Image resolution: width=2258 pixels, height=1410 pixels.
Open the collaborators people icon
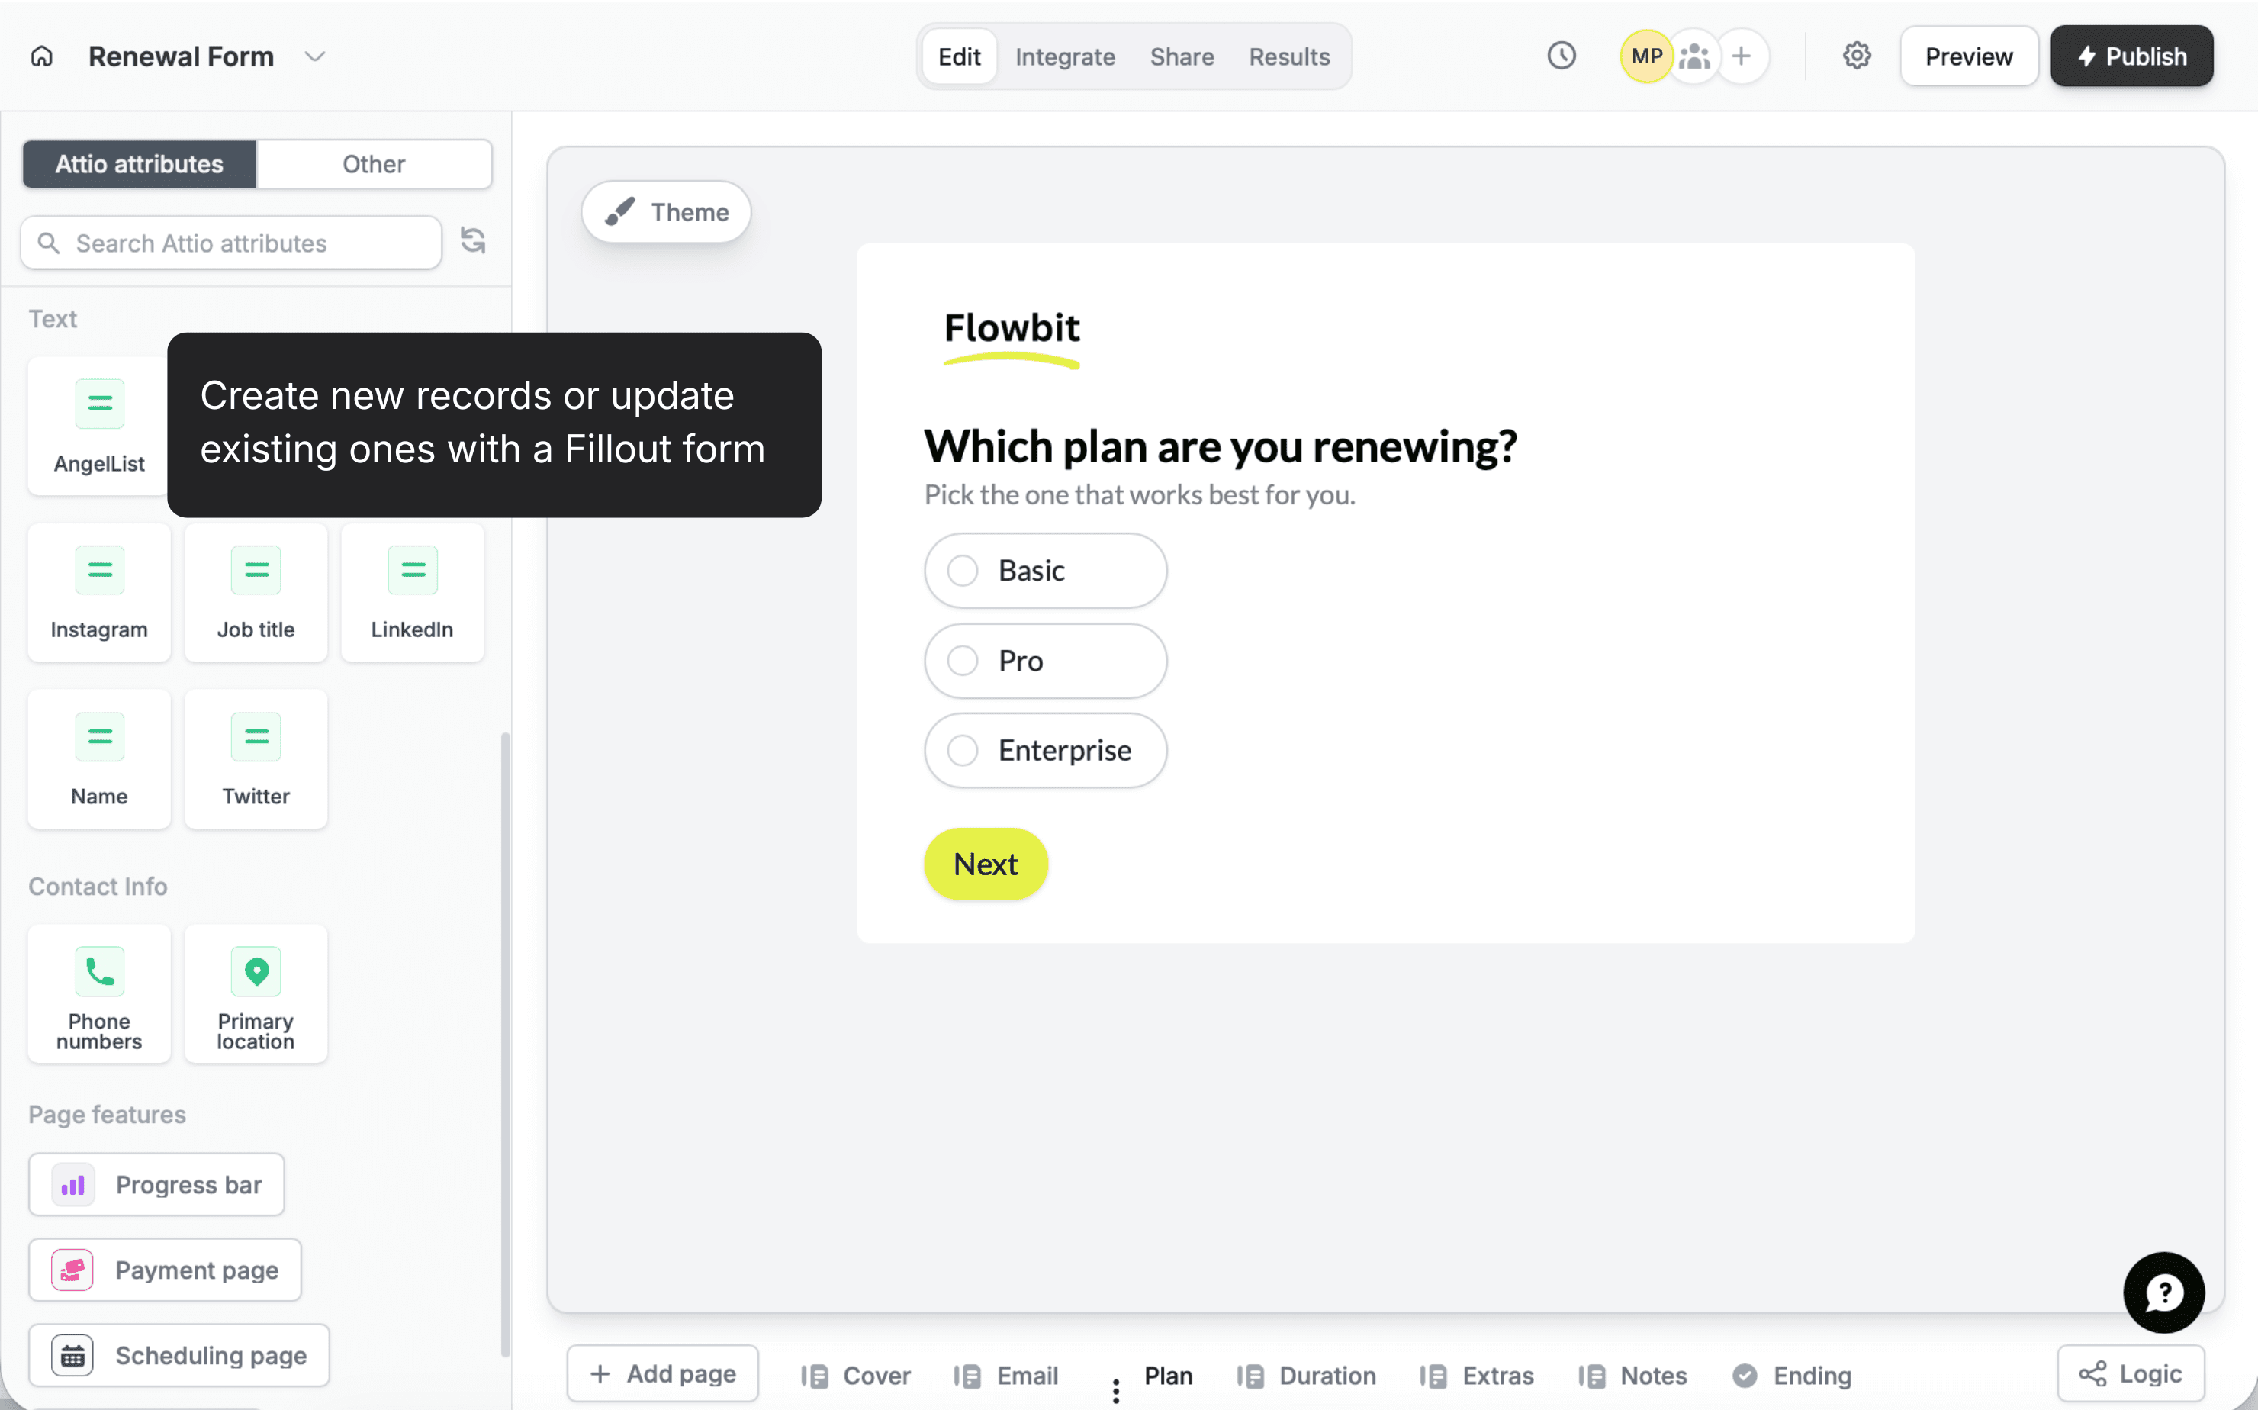tap(1694, 57)
